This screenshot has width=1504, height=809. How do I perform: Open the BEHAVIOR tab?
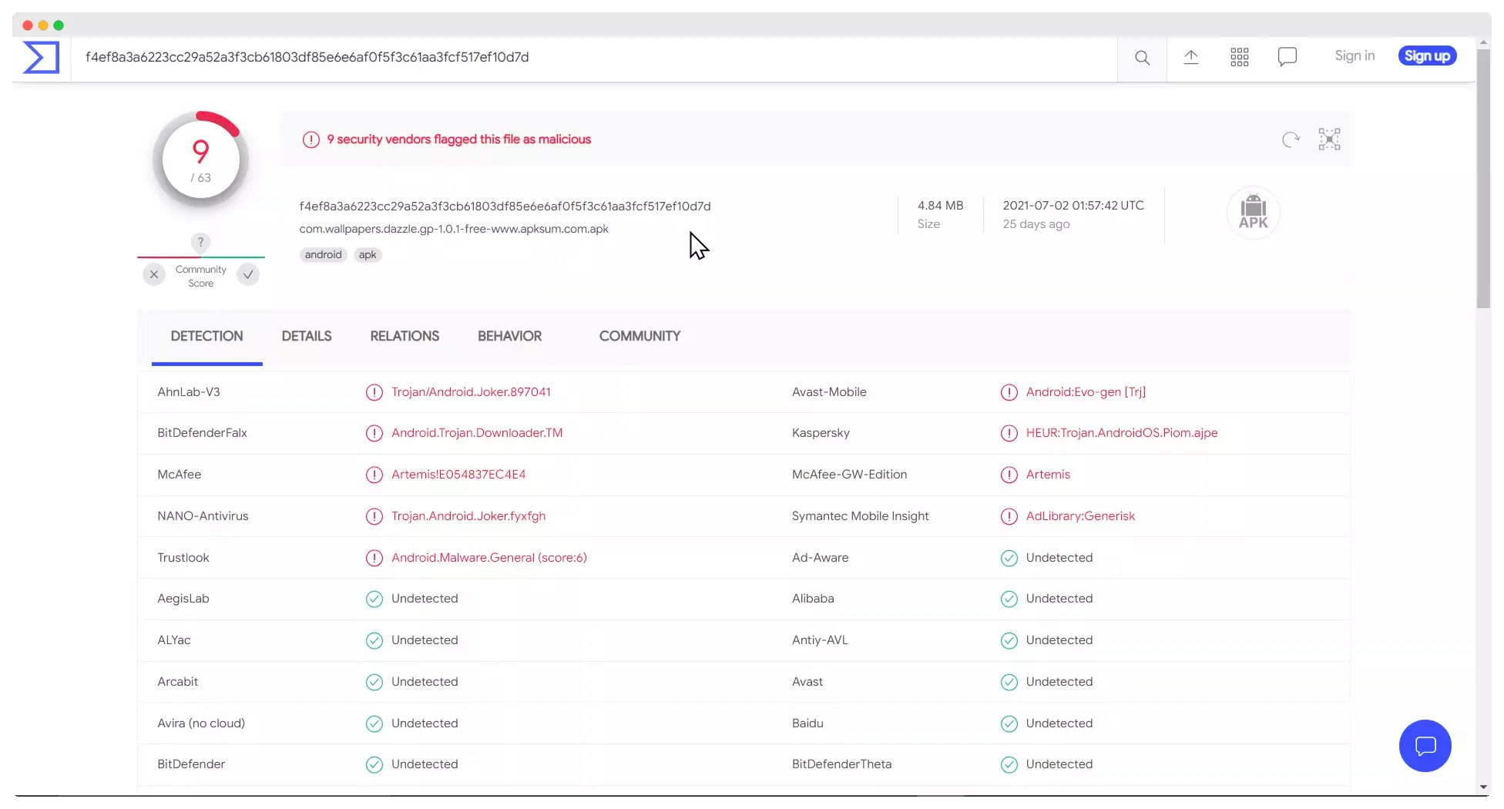pyautogui.click(x=509, y=337)
